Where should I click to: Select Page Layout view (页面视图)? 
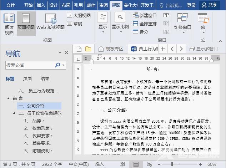[26, 24]
